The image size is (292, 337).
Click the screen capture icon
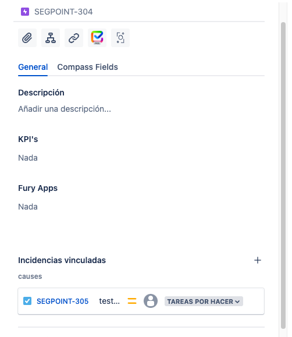pyautogui.click(x=120, y=38)
